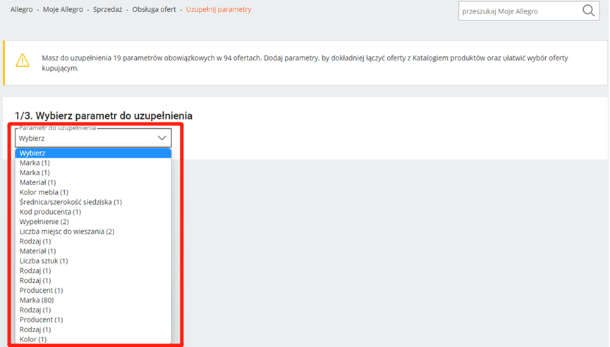Select 'Wypełnienie (2)' option
Image resolution: width=610 pixels, height=347 pixels.
[x=93, y=222]
